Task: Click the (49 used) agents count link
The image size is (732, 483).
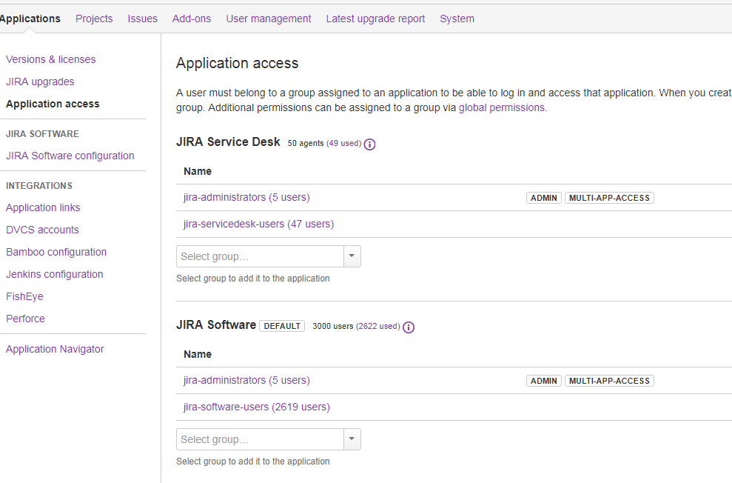Action: pyautogui.click(x=344, y=144)
